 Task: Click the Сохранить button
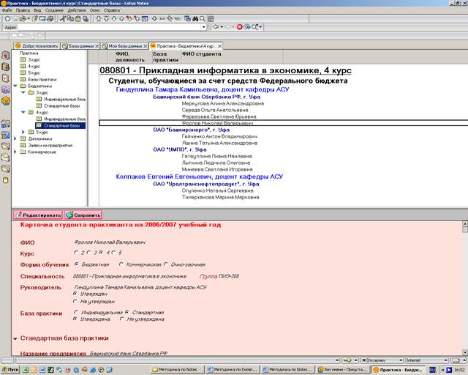(x=83, y=215)
